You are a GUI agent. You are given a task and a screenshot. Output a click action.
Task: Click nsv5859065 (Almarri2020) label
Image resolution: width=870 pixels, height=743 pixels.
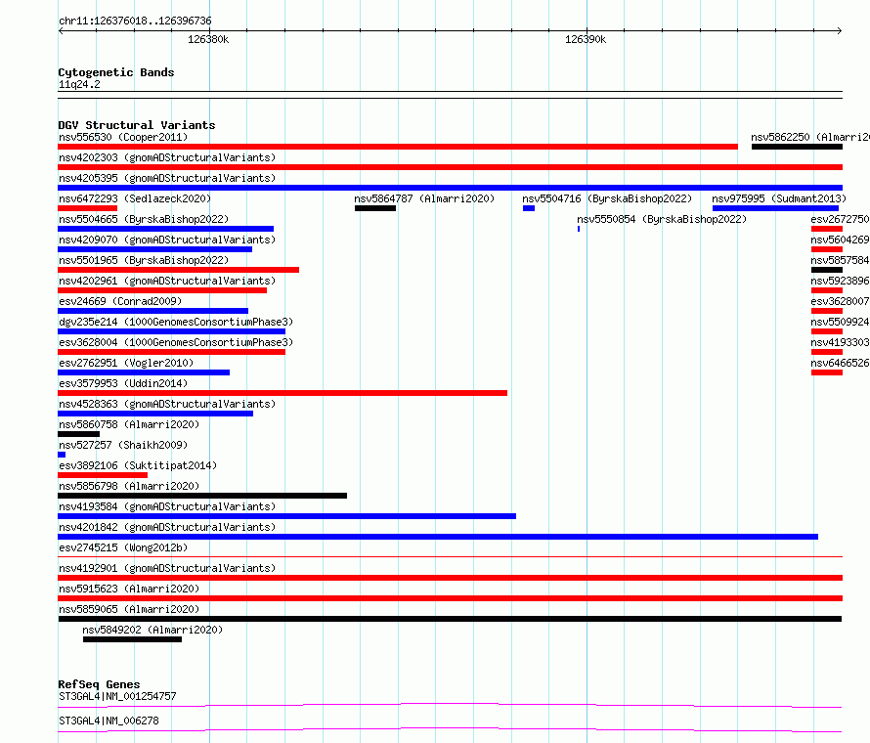[129, 609]
